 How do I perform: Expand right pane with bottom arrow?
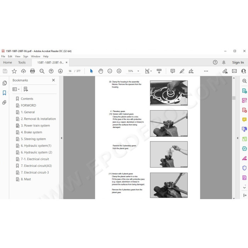[245, 196]
